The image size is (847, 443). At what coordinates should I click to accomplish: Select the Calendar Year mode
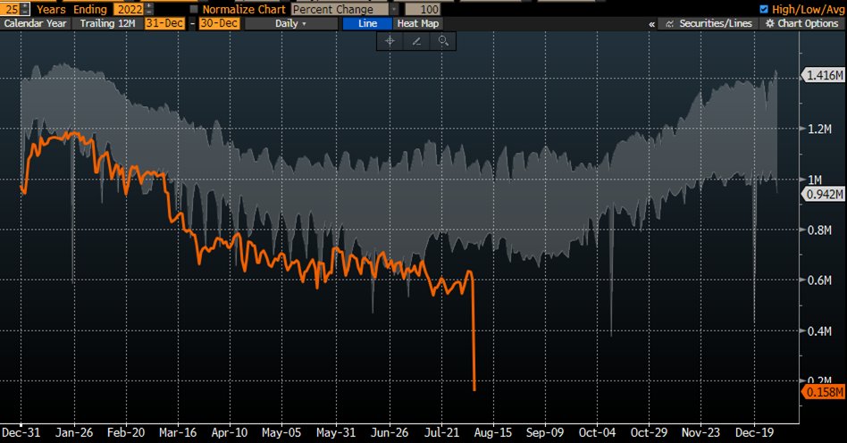(35, 23)
